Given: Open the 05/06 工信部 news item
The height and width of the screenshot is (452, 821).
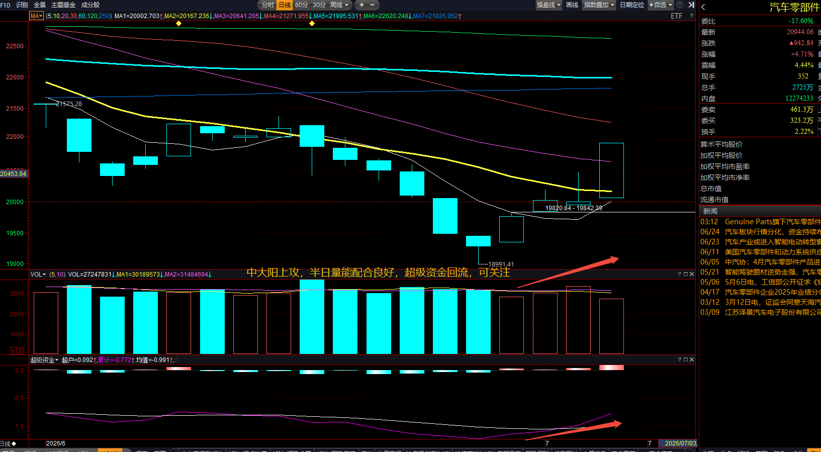Looking at the screenshot, I should pyautogui.click(x=760, y=282).
